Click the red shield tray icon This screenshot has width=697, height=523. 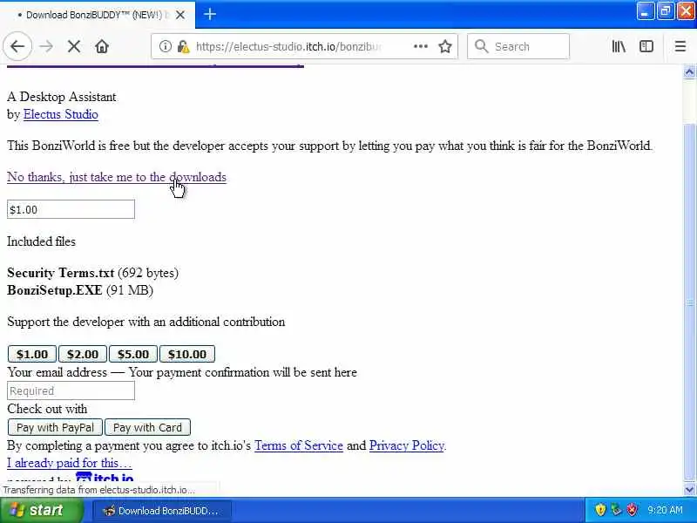(x=631, y=510)
